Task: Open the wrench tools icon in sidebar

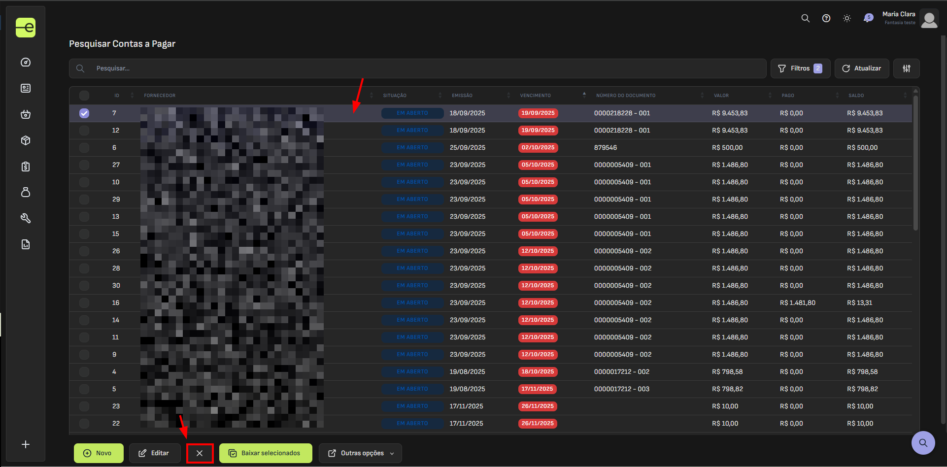Action: tap(26, 218)
